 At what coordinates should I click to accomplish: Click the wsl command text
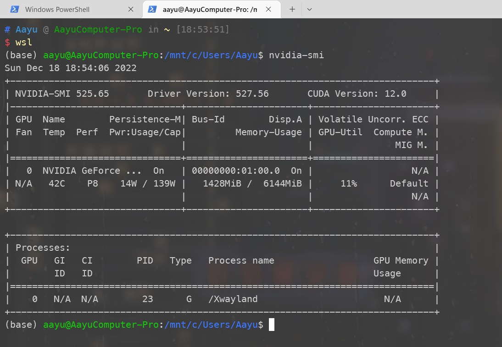tap(24, 42)
